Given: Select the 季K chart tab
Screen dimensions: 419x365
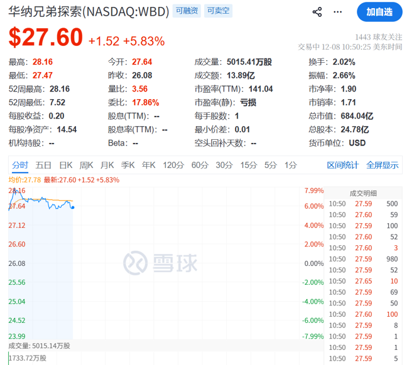Looking at the screenshot, I should coord(128,165).
